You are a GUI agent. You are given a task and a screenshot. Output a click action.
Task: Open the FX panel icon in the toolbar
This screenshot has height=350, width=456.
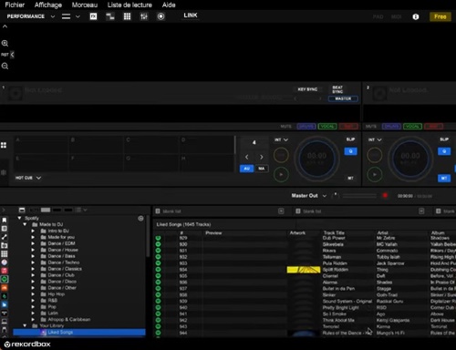(93, 16)
